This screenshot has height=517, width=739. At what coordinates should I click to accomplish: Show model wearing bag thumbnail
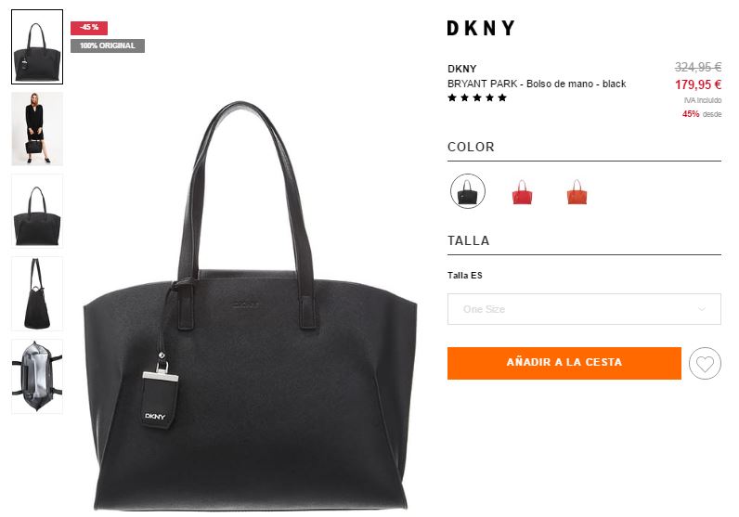click(37, 129)
